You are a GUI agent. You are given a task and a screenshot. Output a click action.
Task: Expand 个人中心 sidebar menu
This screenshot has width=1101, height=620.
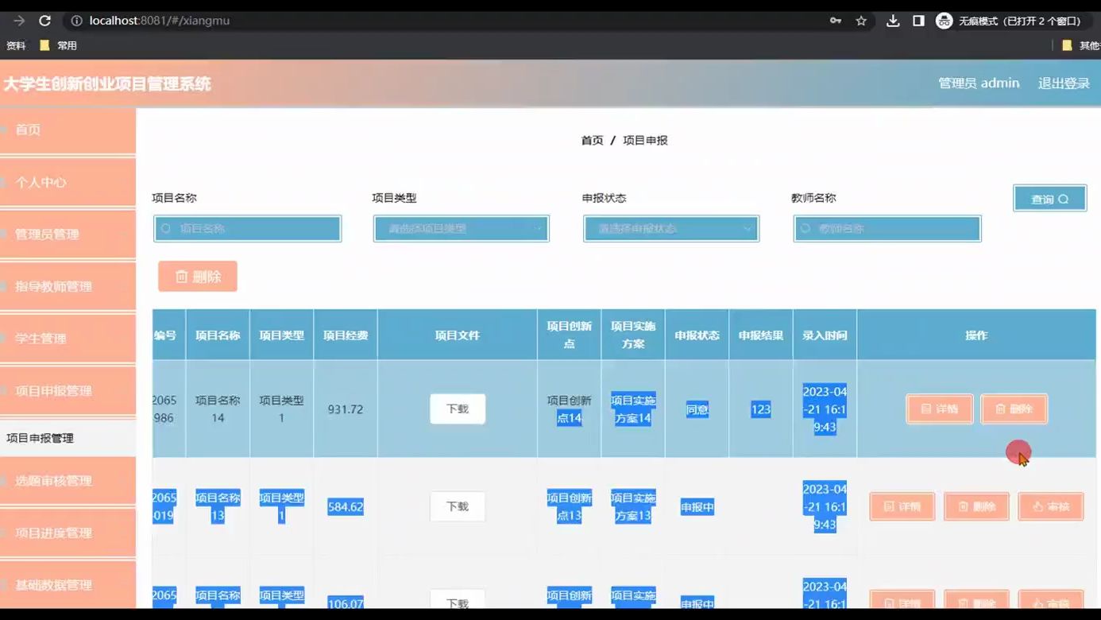coord(68,182)
